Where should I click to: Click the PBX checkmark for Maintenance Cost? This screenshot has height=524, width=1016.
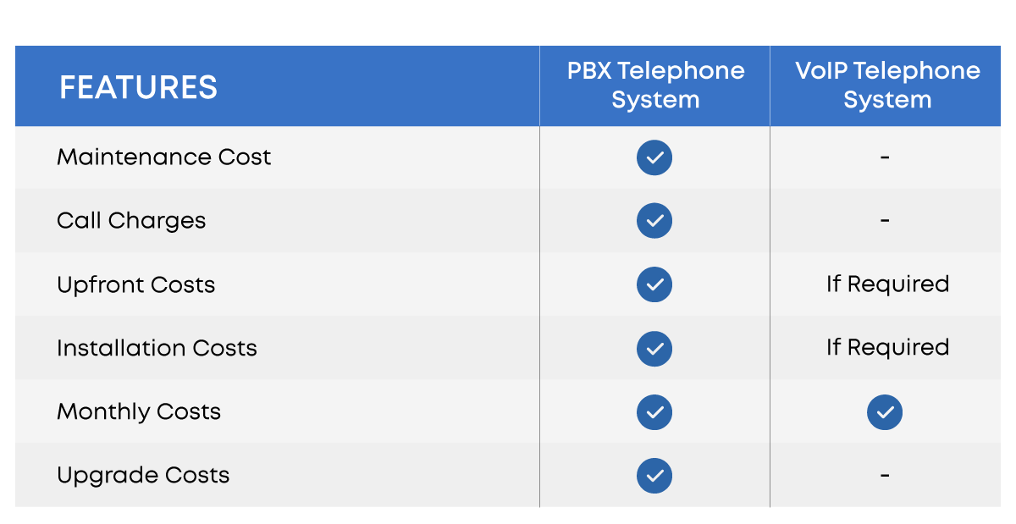coord(654,157)
